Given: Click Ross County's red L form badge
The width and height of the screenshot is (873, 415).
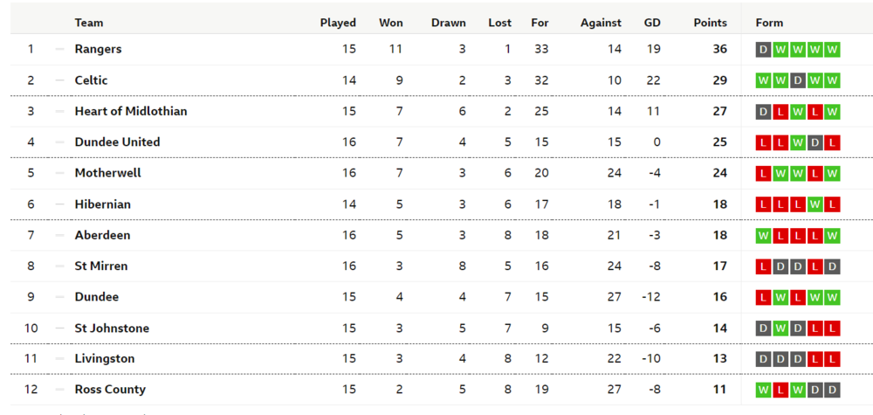Looking at the screenshot, I should point(780,390).
